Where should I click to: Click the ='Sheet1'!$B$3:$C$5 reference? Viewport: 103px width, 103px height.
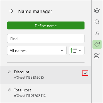29,78
